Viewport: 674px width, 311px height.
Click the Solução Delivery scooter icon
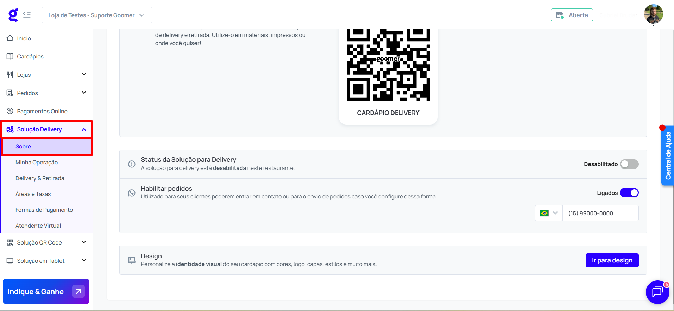click(10, 129)
